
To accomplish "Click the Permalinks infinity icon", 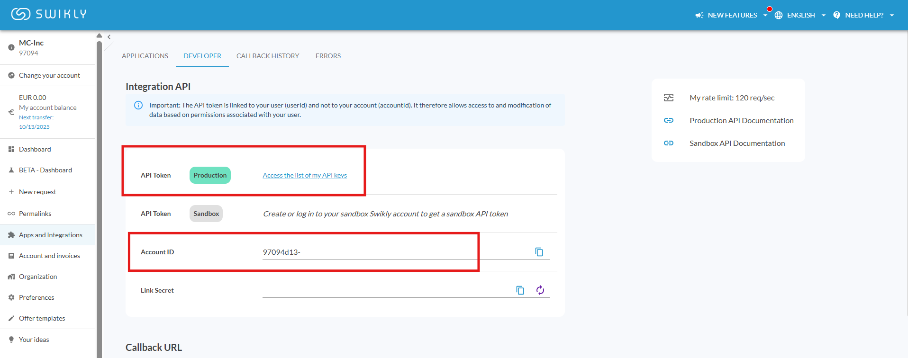I will pyautogui.click(x=11, y=214).
